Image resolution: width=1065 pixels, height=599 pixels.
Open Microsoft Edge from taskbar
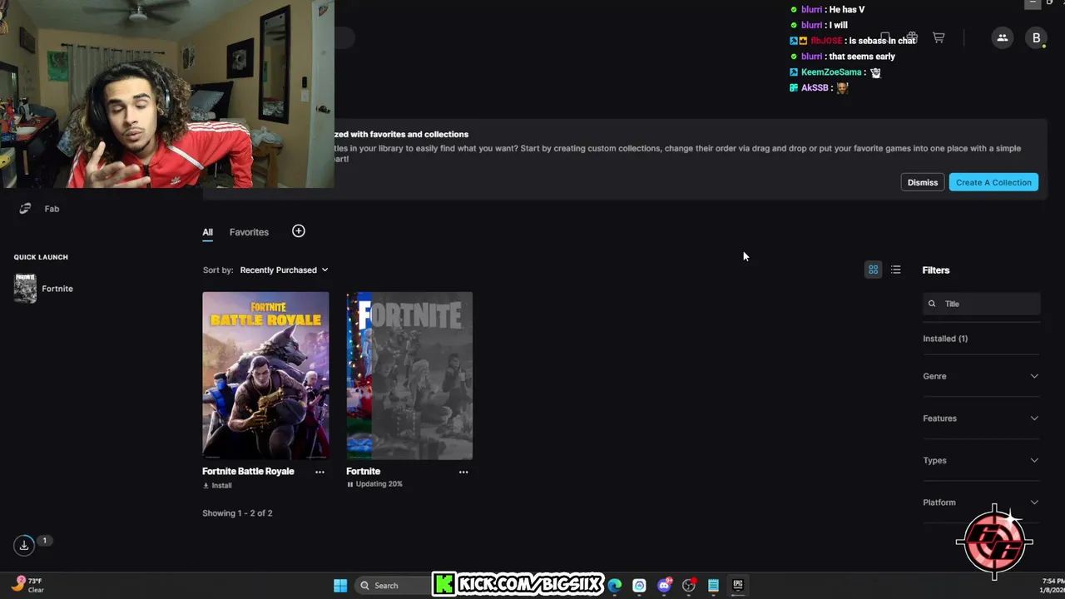click(615, 586)
